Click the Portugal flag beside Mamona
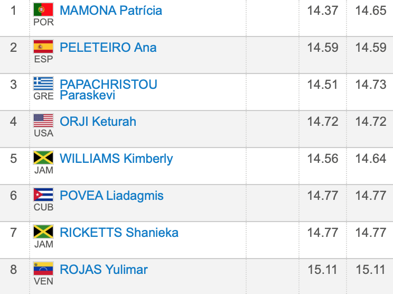This screenshot has width=393, height=294. pyautogui.click(x=43, y=10)
